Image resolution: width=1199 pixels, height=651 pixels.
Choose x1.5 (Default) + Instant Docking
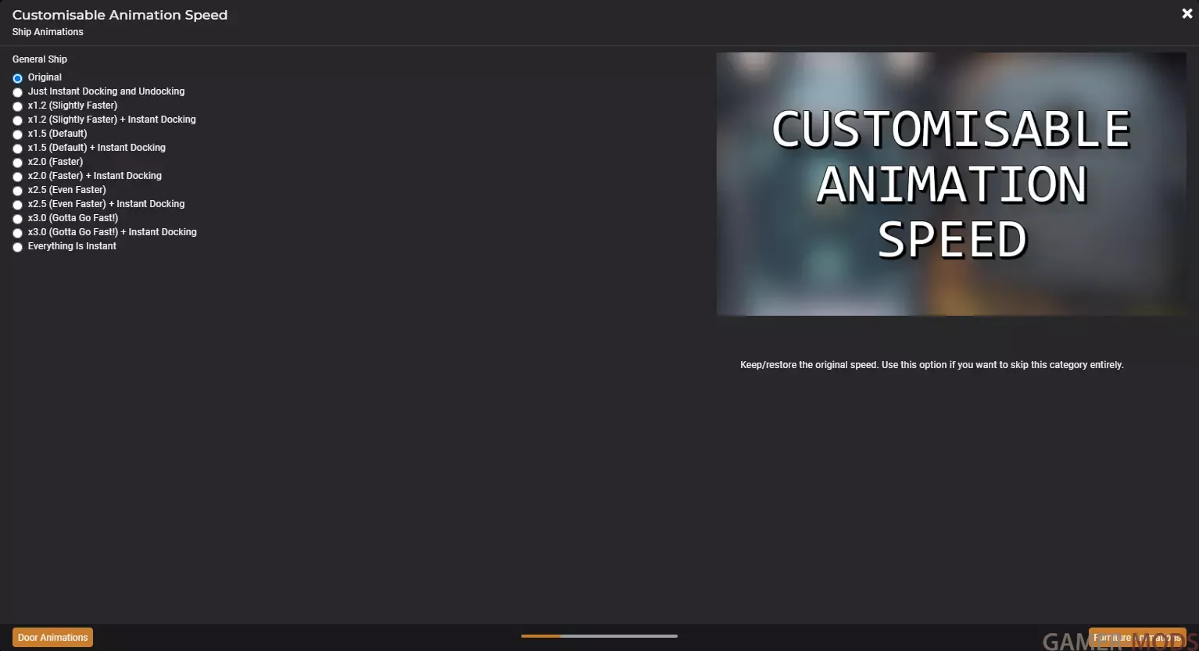(x=17, y=148)
